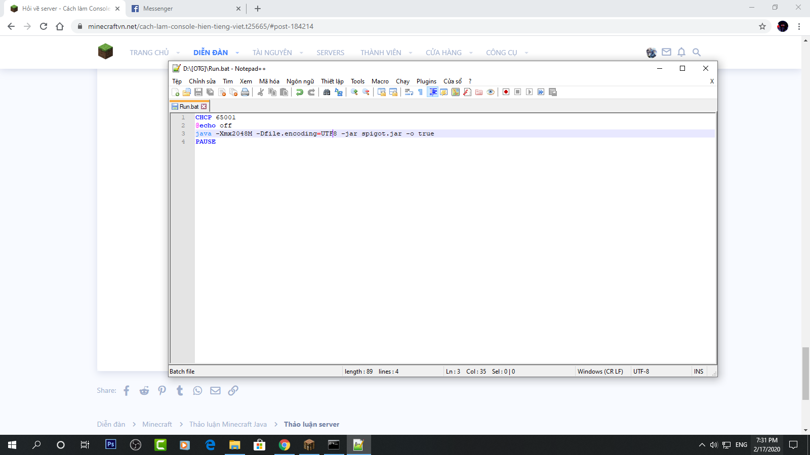Click the Save file icon in Notepad++ toolbar
The image size is (810, 455).
point(198,92)
